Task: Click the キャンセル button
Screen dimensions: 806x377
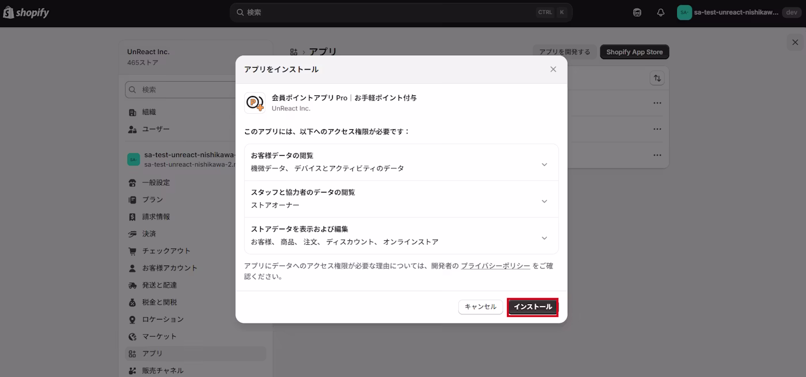Action: [480, 307]
